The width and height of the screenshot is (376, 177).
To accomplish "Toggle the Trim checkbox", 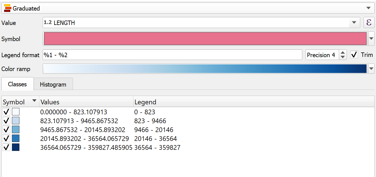I will pos(354,55).
